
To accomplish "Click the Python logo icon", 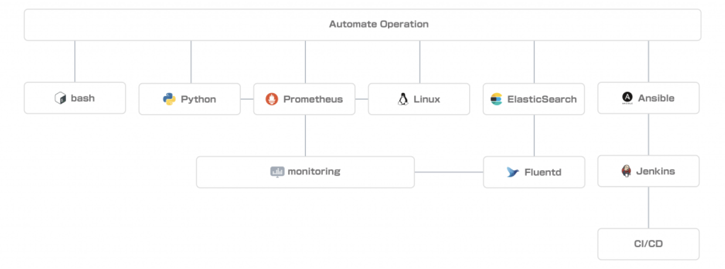I will 169,99.
